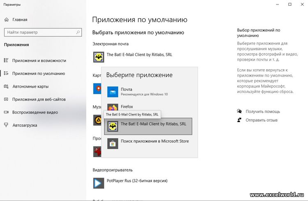Click the maps app icon behind the popup
The width and height of the screenshot is (308, 201).
[x=97, y=88]
